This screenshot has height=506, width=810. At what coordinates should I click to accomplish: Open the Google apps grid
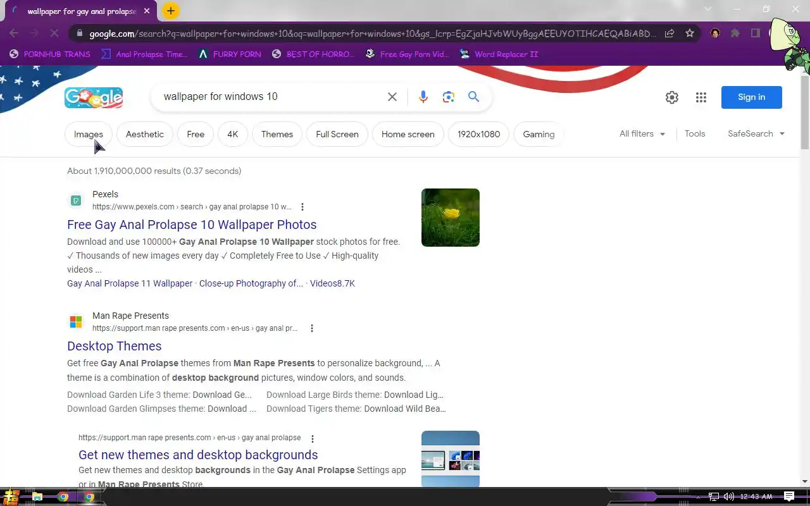(701, 97)
